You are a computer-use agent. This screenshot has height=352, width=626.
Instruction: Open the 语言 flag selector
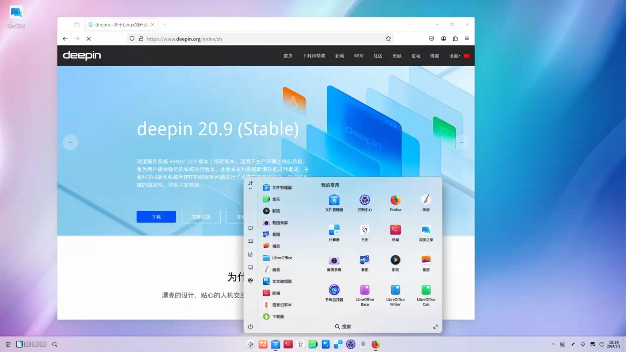[x=467, y=56]
